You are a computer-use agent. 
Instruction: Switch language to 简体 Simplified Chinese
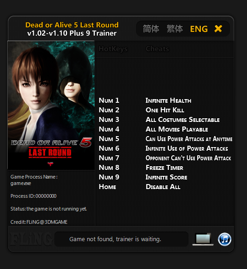pyautogui.click(x=151, y=29)
